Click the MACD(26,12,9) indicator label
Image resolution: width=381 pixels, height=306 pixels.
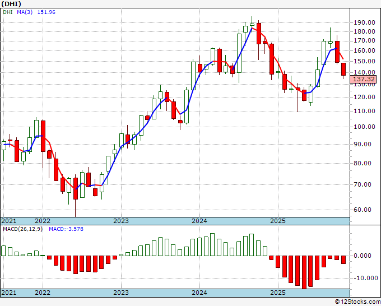click(22, 229)
